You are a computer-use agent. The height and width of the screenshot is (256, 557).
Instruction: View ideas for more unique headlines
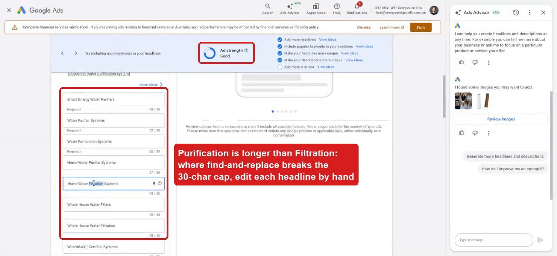(350, 53)
